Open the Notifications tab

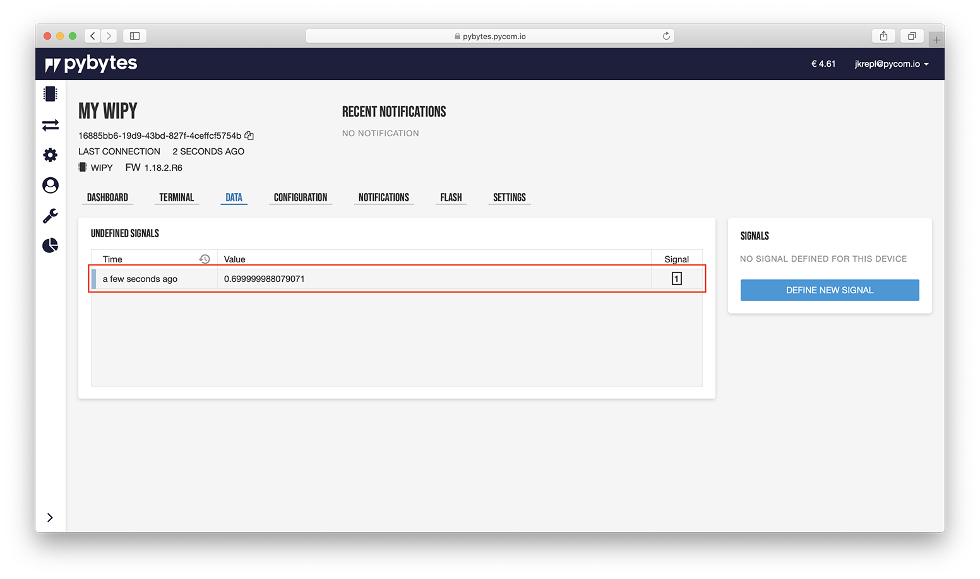pyautogui.click(x=384, y=197)
